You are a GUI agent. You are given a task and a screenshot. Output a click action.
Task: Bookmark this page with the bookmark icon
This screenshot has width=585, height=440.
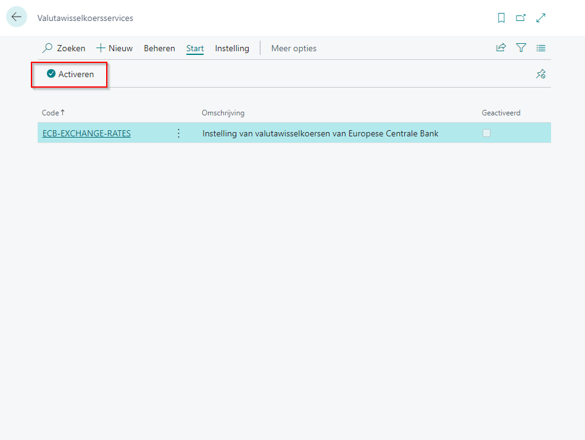pos(501,18)
